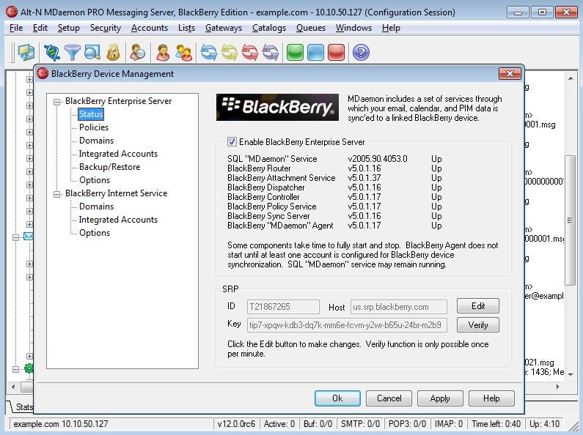Select Integrated Accounts under BlackBerry Enterprise Server

(x=118, y=154)
